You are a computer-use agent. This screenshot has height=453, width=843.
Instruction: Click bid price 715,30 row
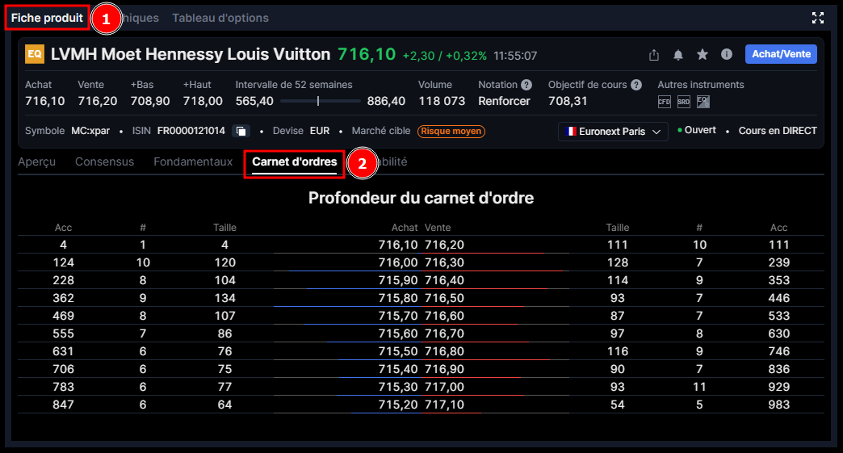398,386
